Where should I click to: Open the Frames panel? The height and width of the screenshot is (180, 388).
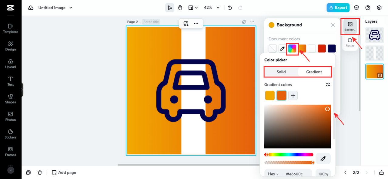point(11,151)
